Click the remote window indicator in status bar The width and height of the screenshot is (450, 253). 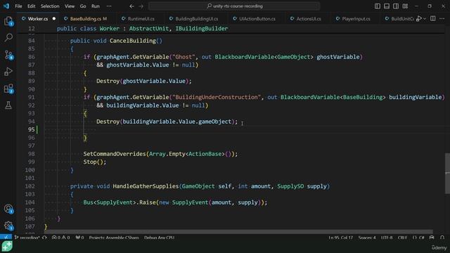6,238
